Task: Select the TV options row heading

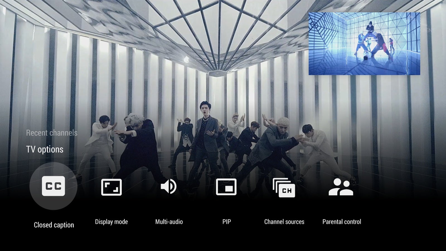Action: [x=45, y=149]
